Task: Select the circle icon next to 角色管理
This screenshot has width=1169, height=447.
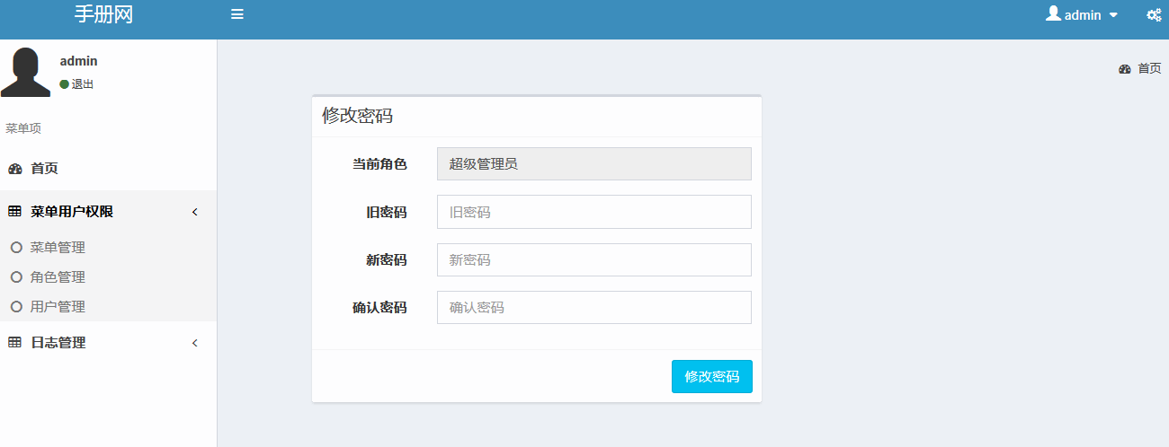Action: (x=16, y=277)
